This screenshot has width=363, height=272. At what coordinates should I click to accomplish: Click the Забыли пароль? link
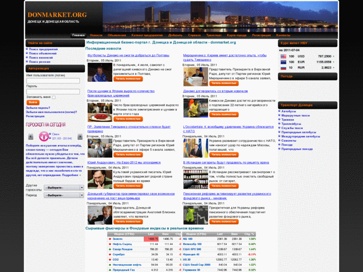click(x=38, y=108)
